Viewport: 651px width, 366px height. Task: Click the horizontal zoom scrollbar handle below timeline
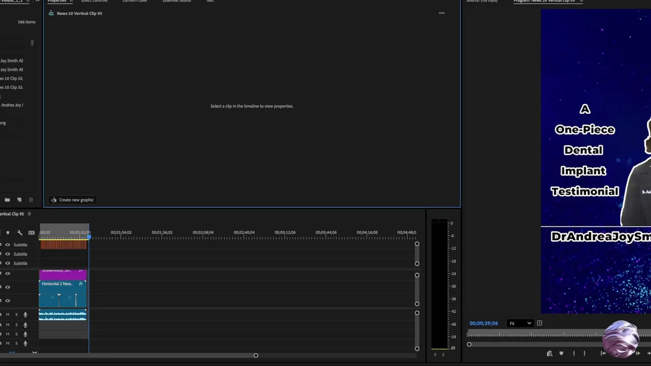tap(256, 355)
